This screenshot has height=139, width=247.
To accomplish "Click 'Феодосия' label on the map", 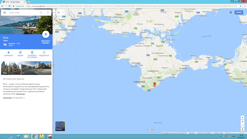I will click(183, 68).
